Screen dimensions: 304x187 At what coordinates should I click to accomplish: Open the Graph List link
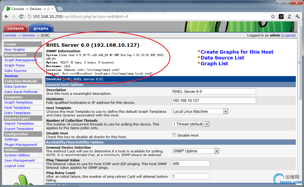(x=214, y=64)
